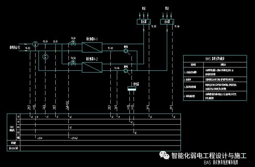Viewport: 255px width, 167px height.
Task: Select the TV-01 motorized valve symbol
Action: click(73, 43)
